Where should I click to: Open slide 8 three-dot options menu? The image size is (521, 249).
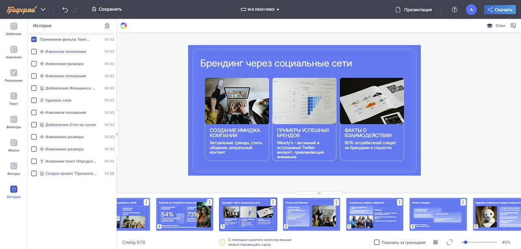pos(462,202)
